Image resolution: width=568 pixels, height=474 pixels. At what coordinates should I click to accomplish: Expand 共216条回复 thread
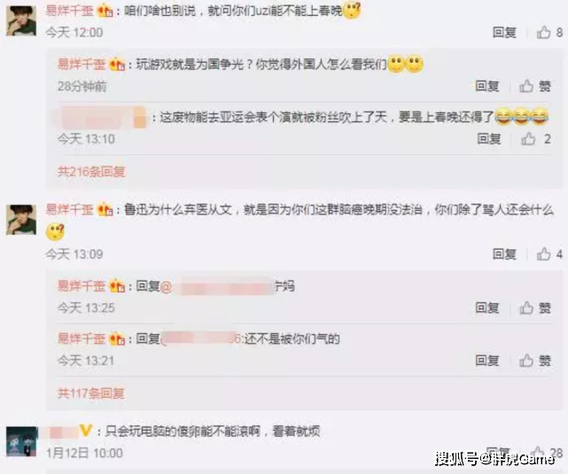91,171
